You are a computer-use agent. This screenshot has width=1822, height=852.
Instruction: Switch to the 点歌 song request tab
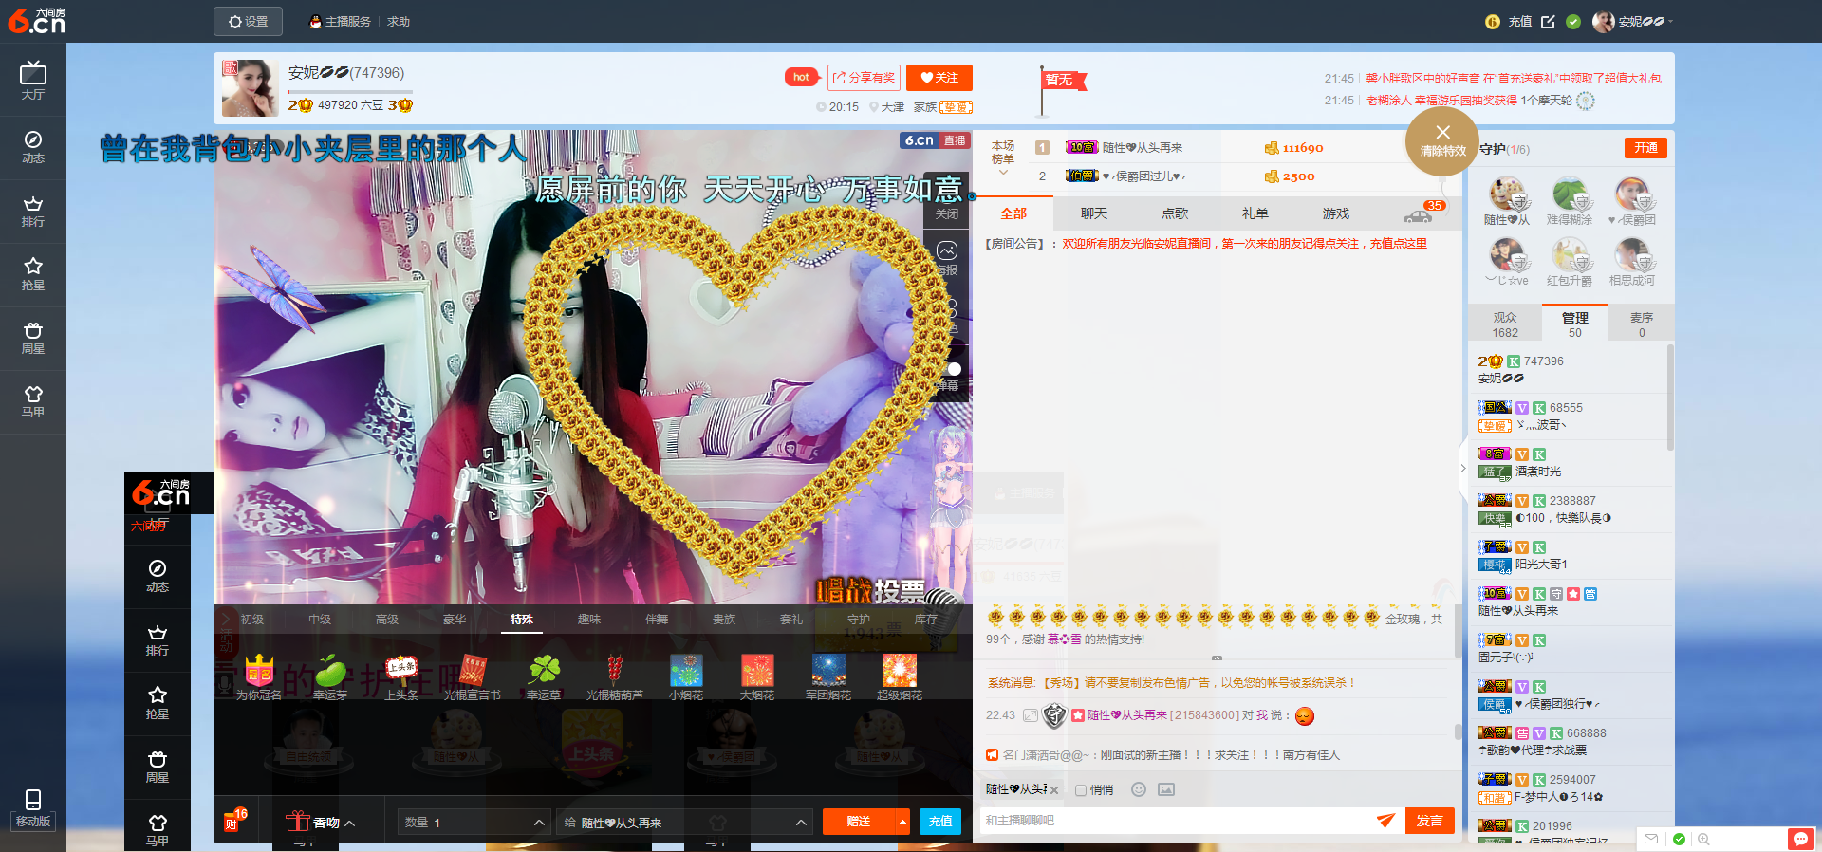(1174, 213)
